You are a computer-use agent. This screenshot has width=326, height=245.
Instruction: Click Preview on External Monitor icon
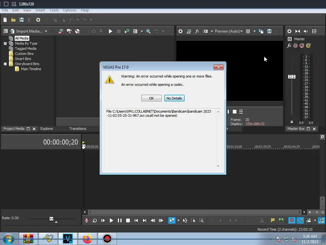pos(189,31)
